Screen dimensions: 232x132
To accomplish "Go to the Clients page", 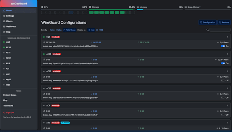I will point(19,21).
